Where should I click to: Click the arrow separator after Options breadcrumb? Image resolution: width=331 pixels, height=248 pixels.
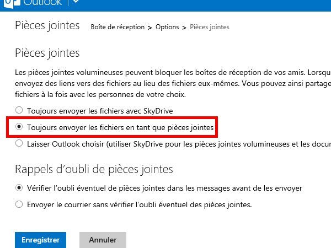pos(184,28)
